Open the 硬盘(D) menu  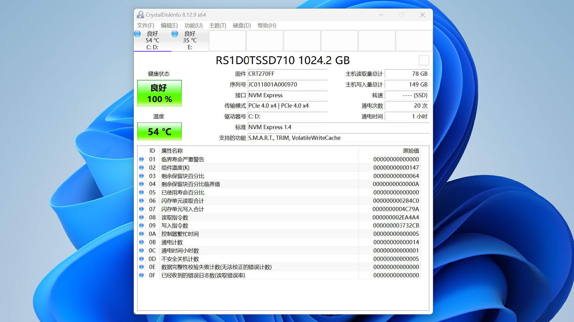pos(242,26)
